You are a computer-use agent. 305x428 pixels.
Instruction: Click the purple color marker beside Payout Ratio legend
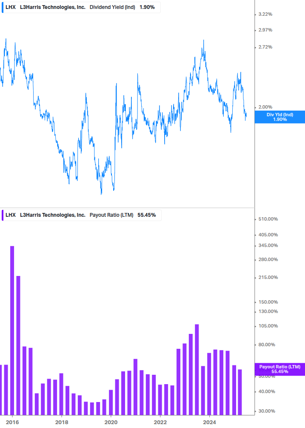pos(3,215)
